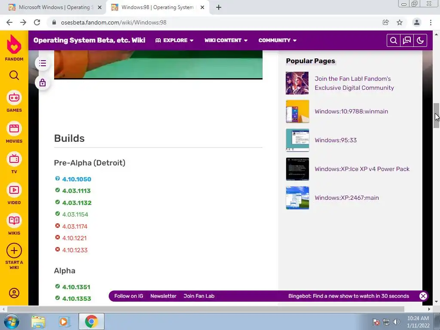Click the Start a Wiki plus icon
This screenshot has height=330, width=440.
(14, 251)
